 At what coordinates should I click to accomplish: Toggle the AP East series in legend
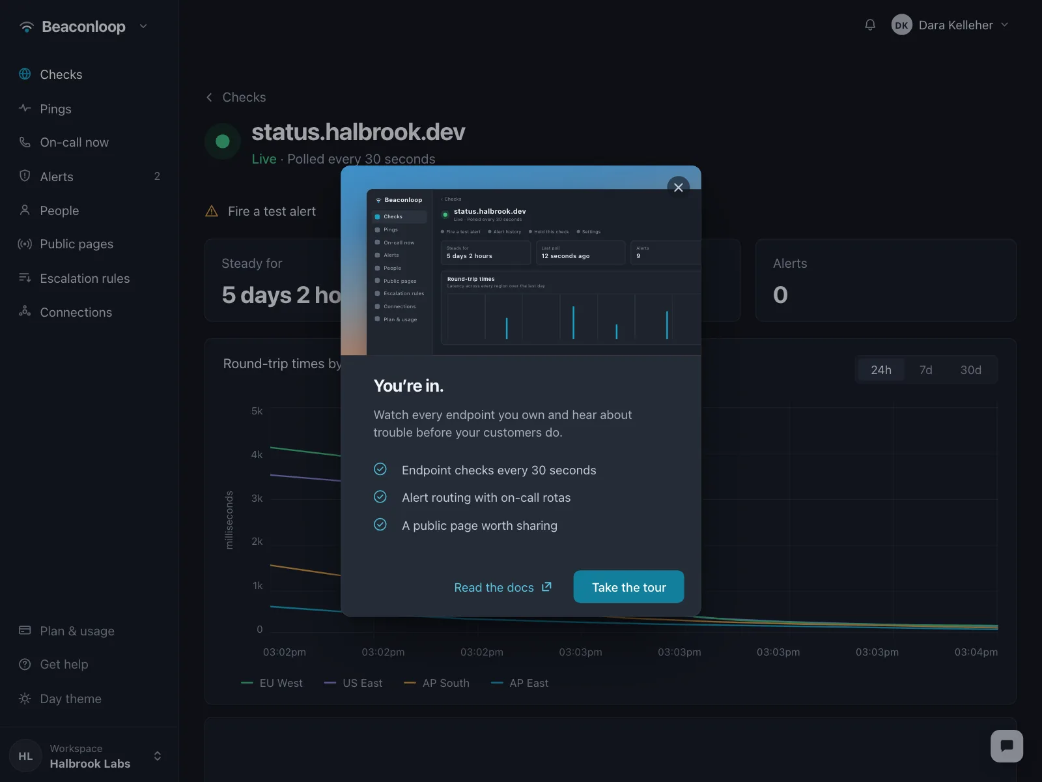coord(520,683)
